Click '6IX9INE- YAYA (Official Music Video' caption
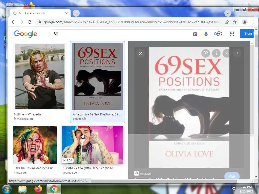The image size is (259, 194). click(x=90, y=168)
